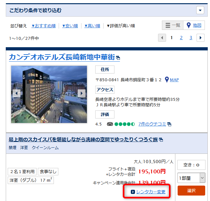
Task: Click the 4.5 rating score
Action: click(x=98, y=124)
